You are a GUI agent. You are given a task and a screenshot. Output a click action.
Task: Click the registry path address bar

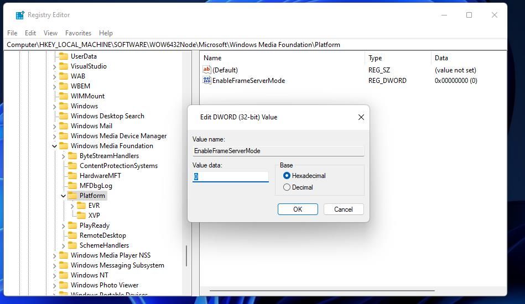(x=255, y=45)
